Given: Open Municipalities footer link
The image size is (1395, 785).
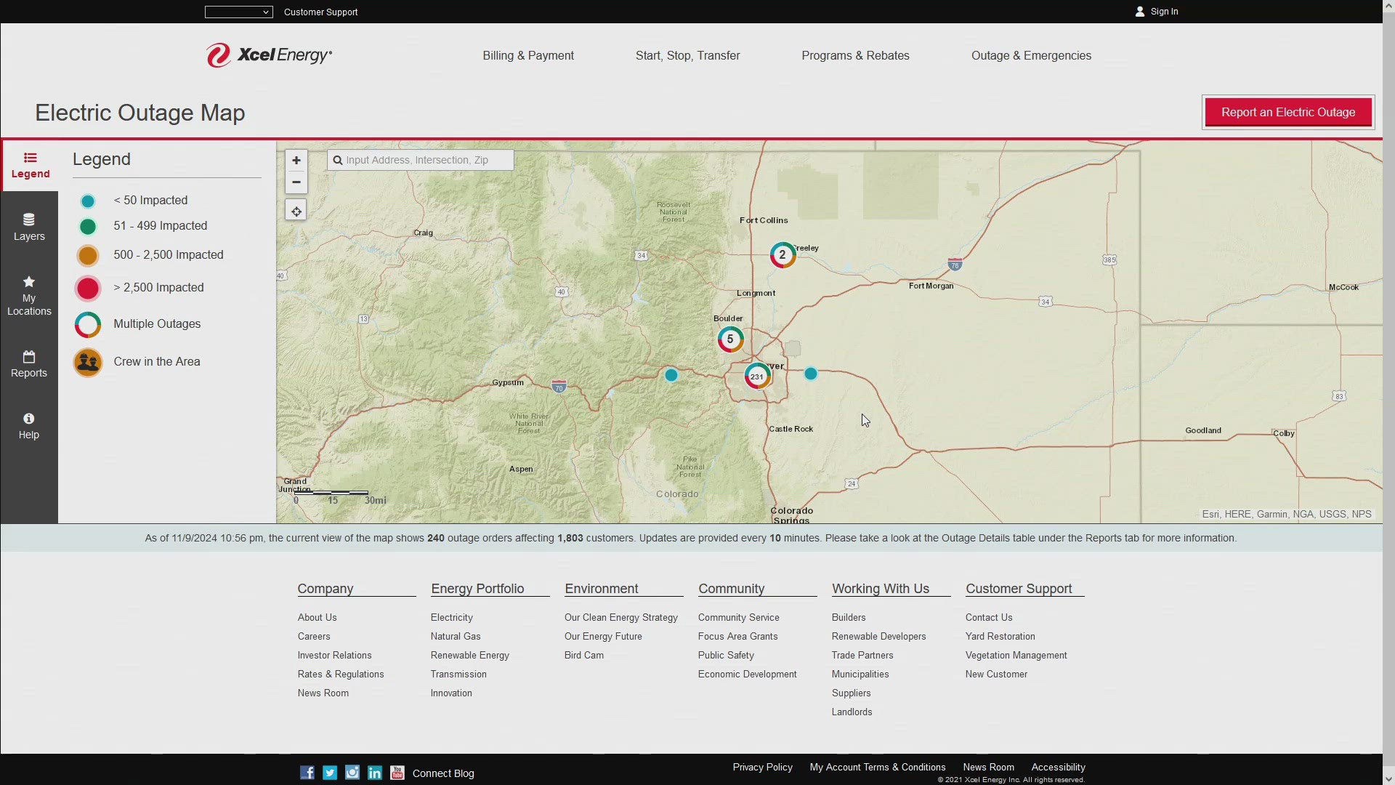Looking at the screenshot, I should click(x=860, y=675).
